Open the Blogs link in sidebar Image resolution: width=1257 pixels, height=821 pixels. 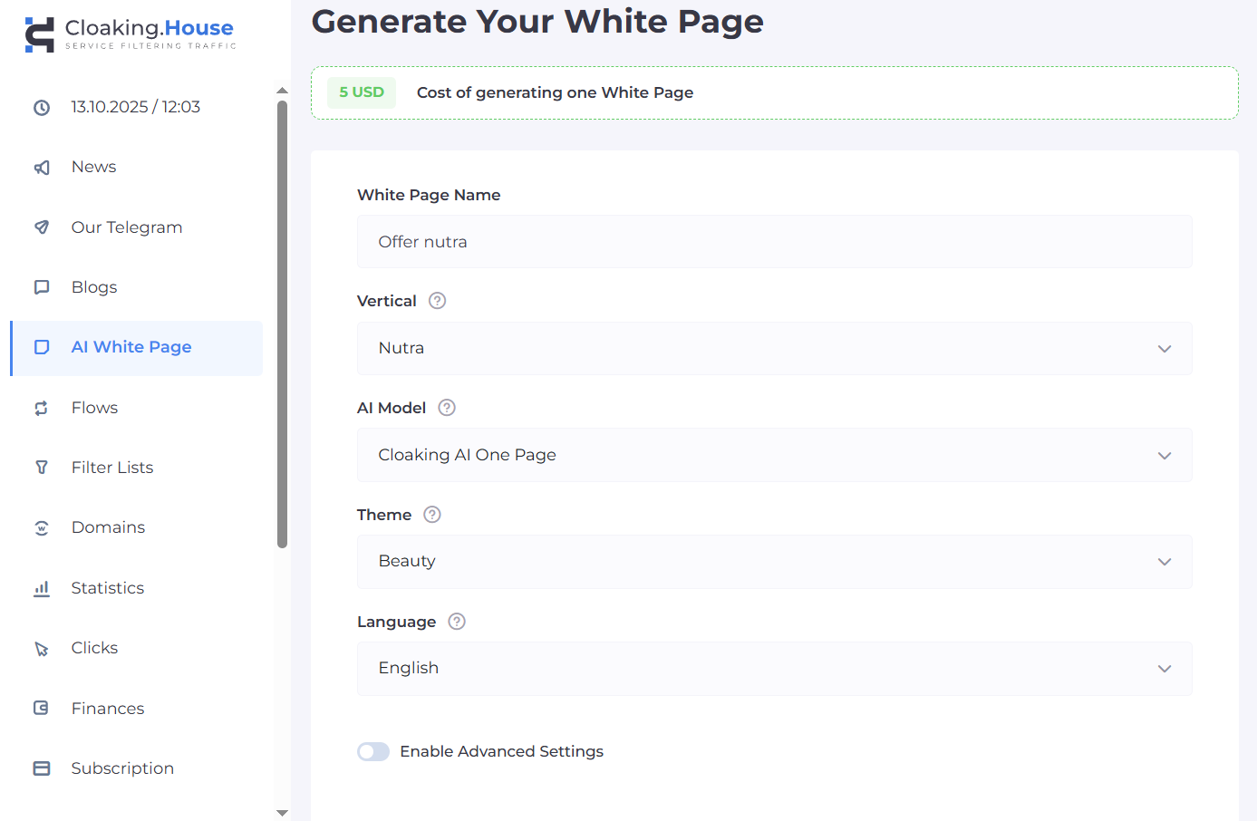(x=94, y=287)
